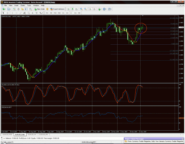185x144 pixels.
Task: Open the Templates icon
Action: (109, 9)
